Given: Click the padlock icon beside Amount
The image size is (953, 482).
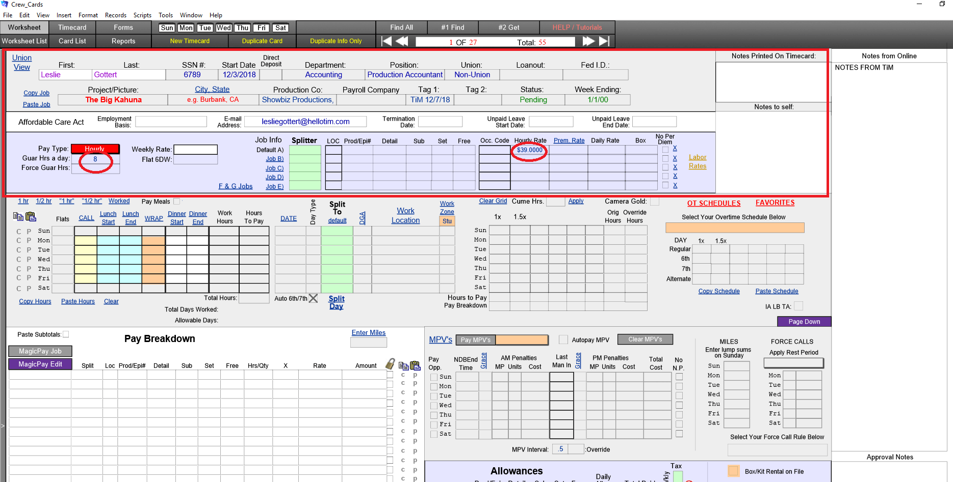Looking at the screenshot, I should 390,364.
